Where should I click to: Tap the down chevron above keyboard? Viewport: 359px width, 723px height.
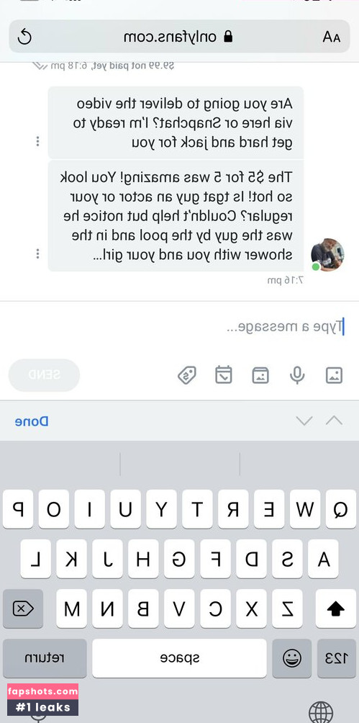tap(304, 421)
